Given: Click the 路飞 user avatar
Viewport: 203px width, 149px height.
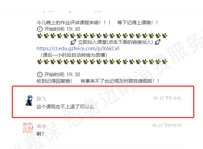Looking at the screenshot, I should coord(28,100).
